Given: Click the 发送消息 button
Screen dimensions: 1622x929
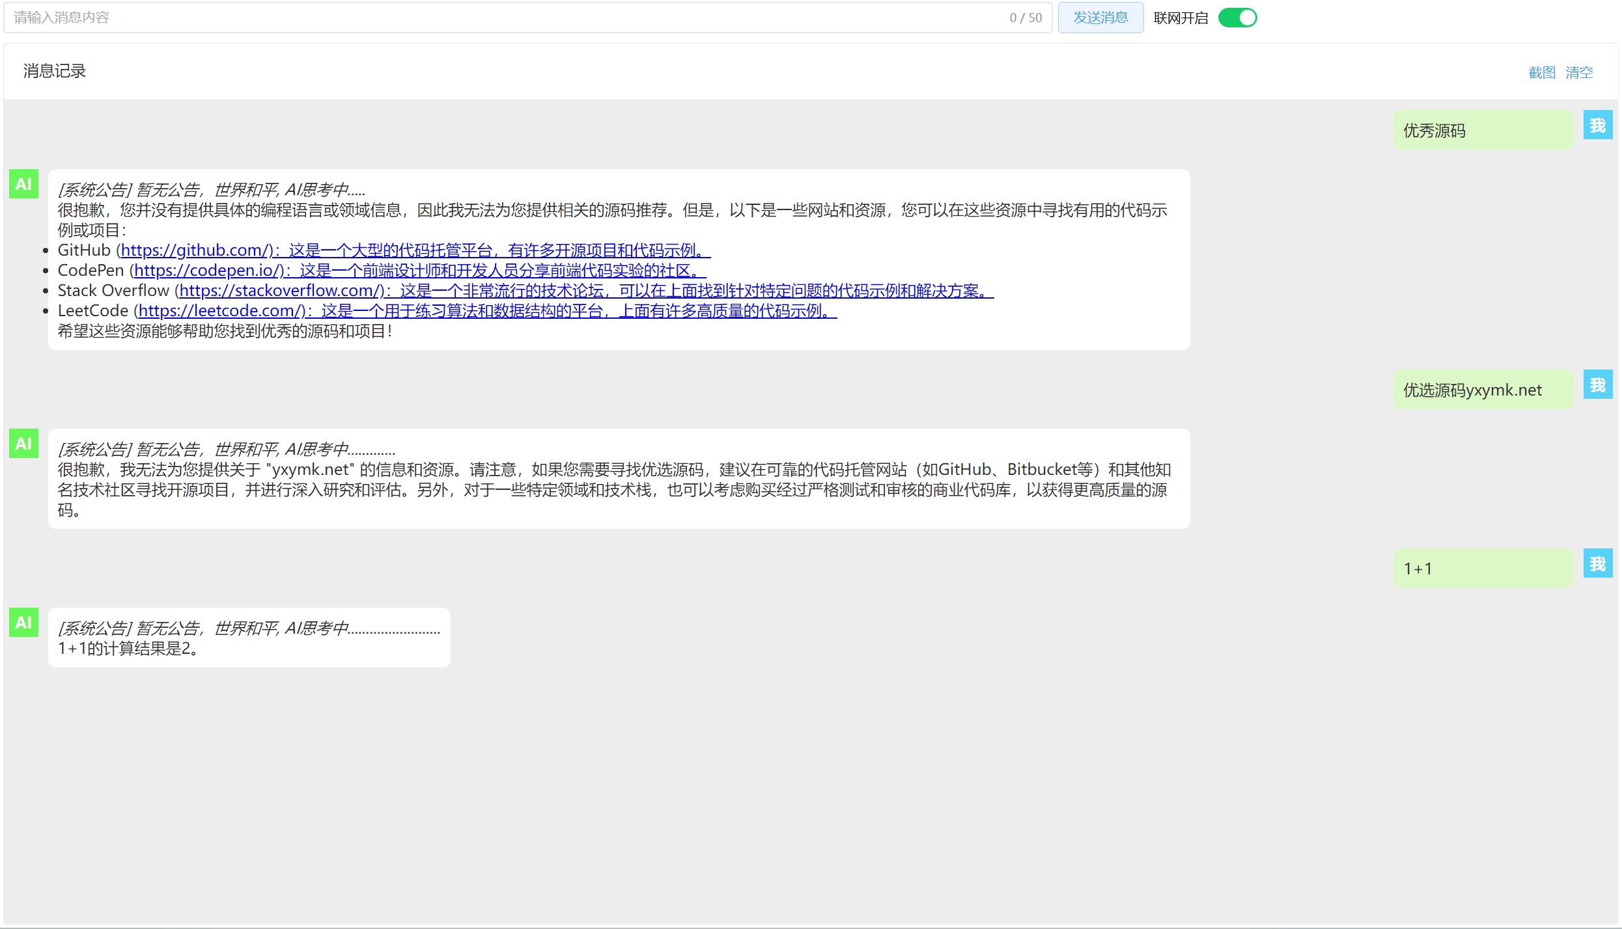Looking at the screenshot, I should [x=1100, y=18].
